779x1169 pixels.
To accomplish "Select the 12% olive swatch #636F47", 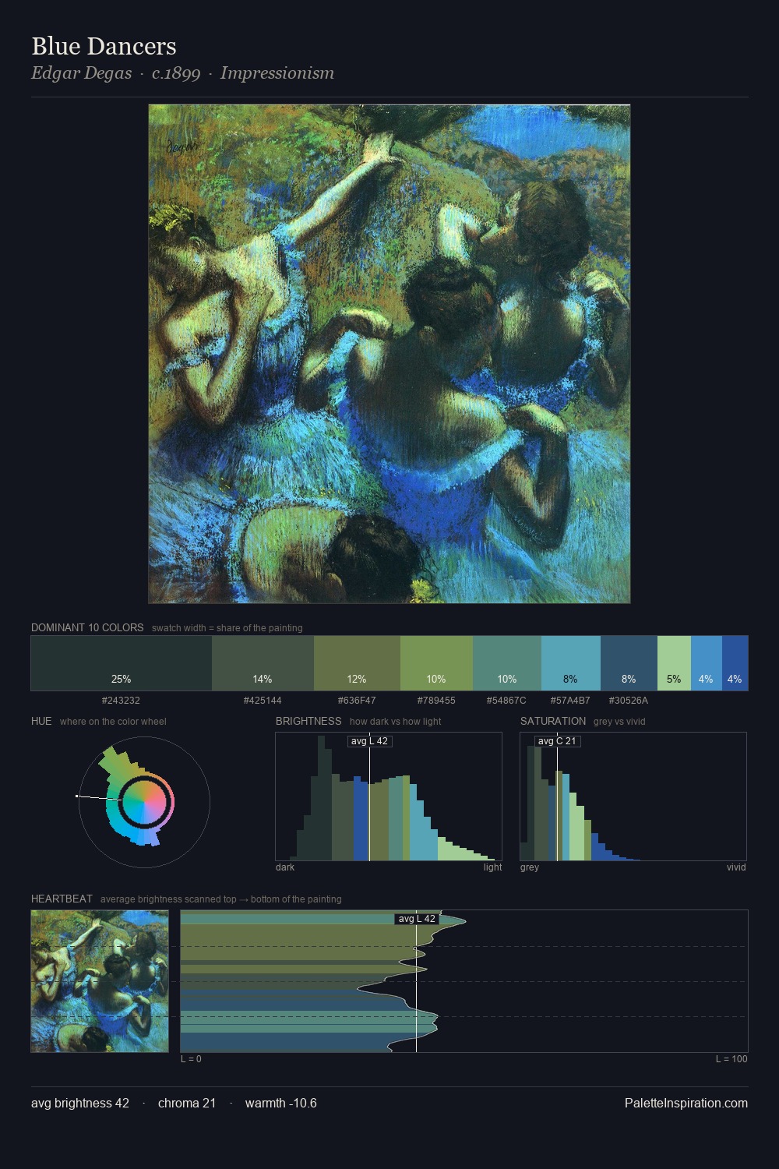I will [357, 663].
